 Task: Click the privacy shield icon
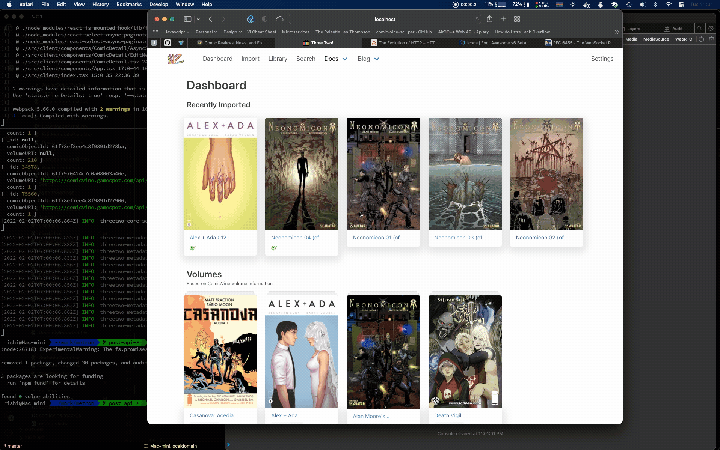point(265,19)
